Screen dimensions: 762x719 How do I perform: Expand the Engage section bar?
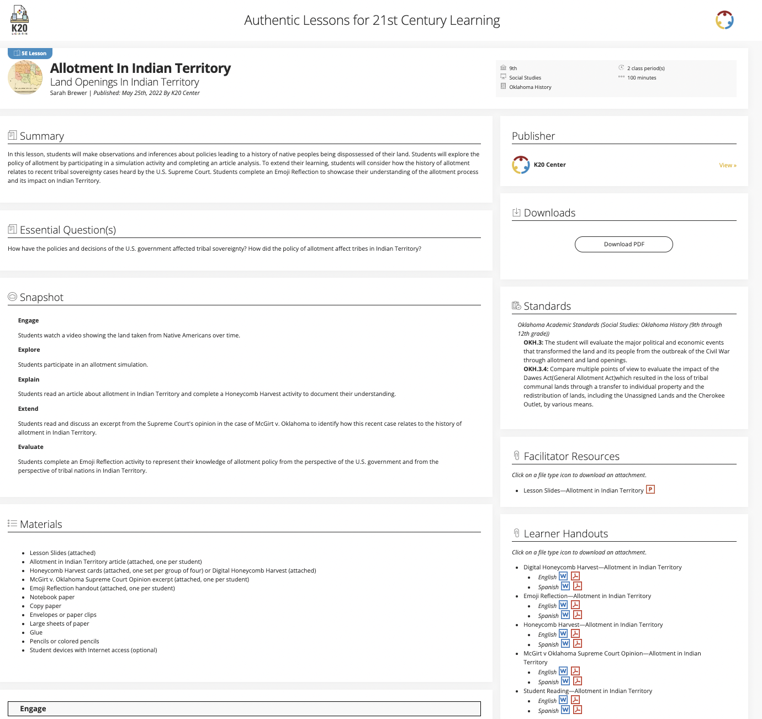click(244, 709)
